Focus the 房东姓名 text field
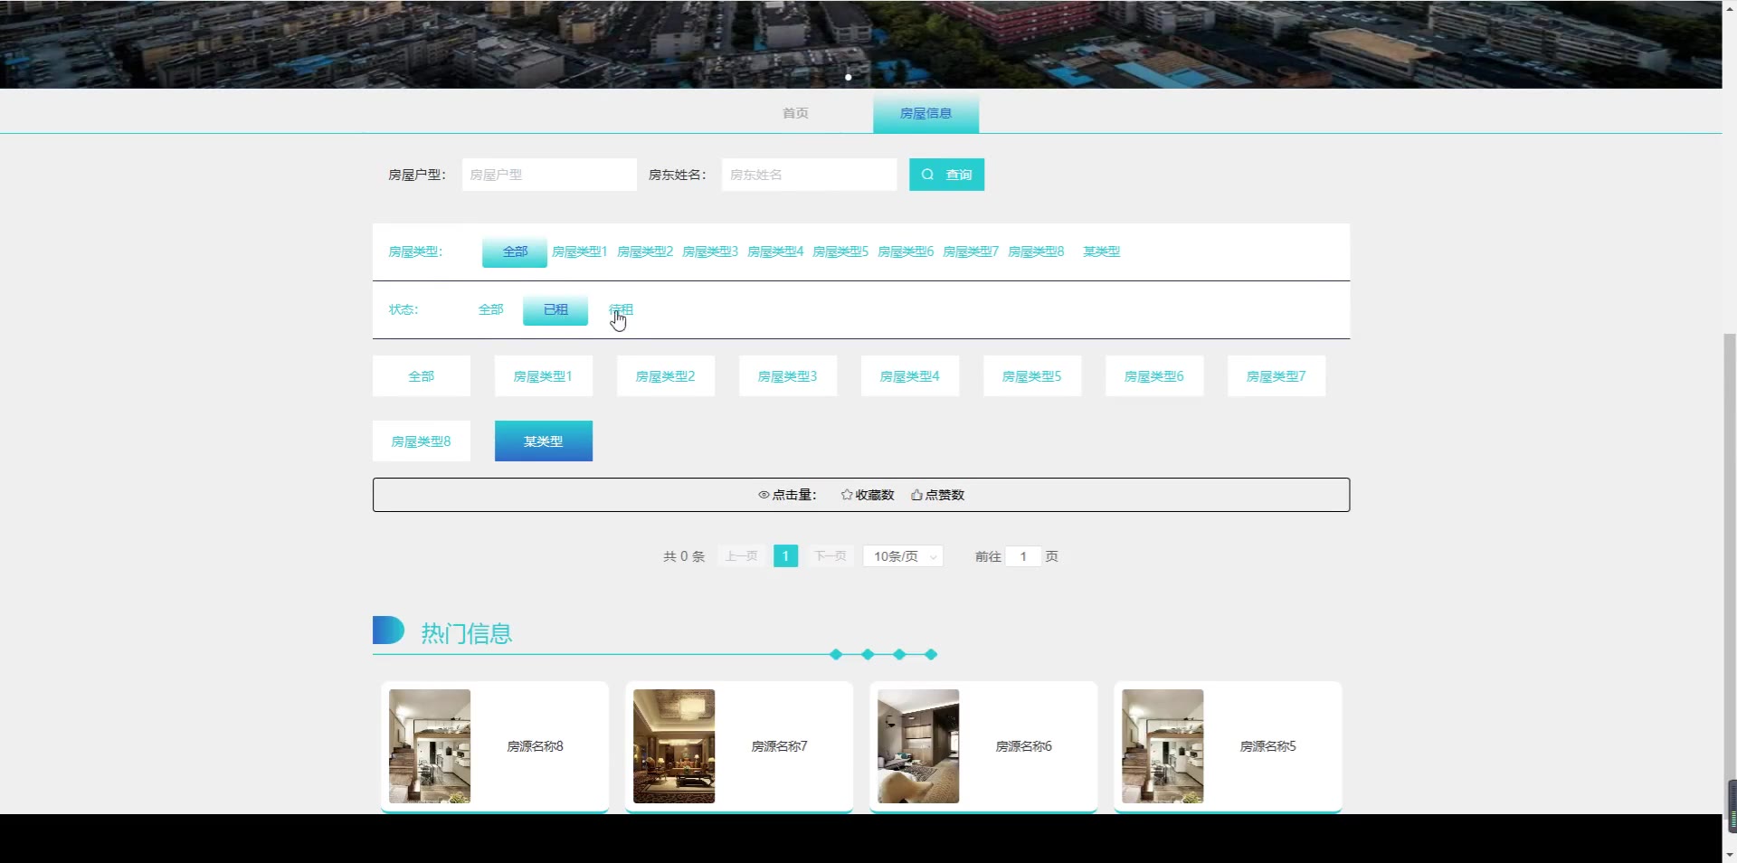The height and width of the screenshot is (863, 1737). pyautogui.click(x=809, y=175)
